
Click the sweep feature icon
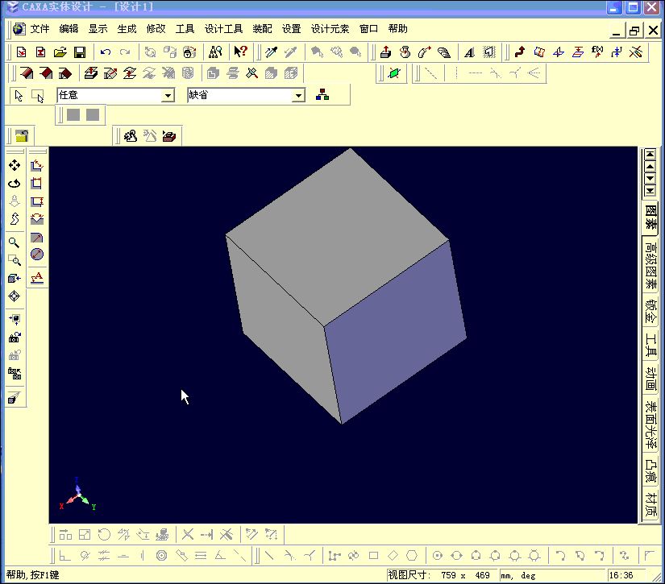(425, 52)
